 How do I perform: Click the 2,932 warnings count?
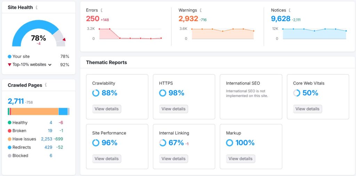tap(188, 19)
